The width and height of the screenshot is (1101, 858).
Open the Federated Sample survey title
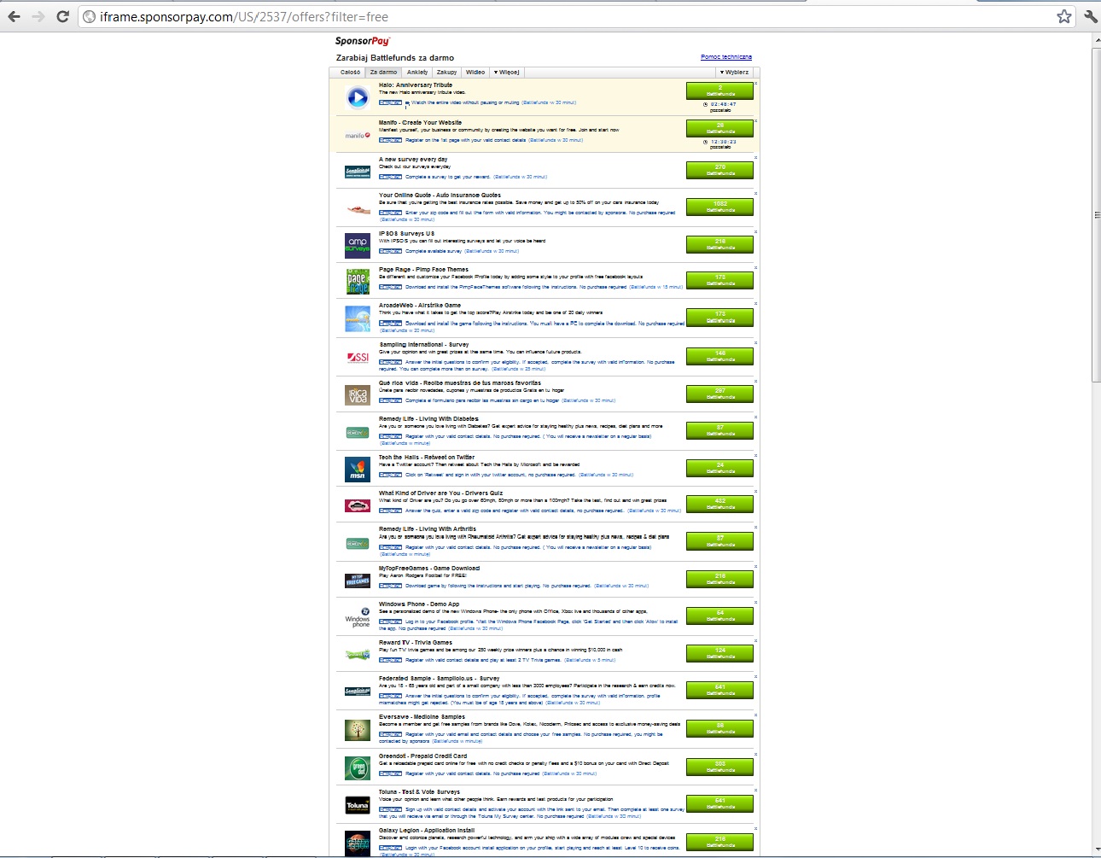pyautogui.click(x=440, y=679)
